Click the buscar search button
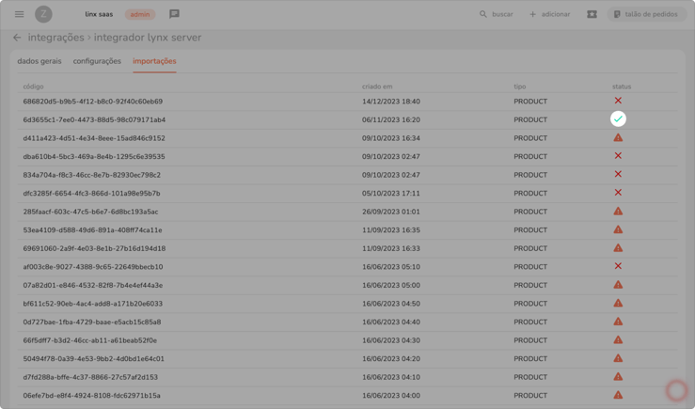This screenshot has width=695, height=409. [x=496, y=14]
